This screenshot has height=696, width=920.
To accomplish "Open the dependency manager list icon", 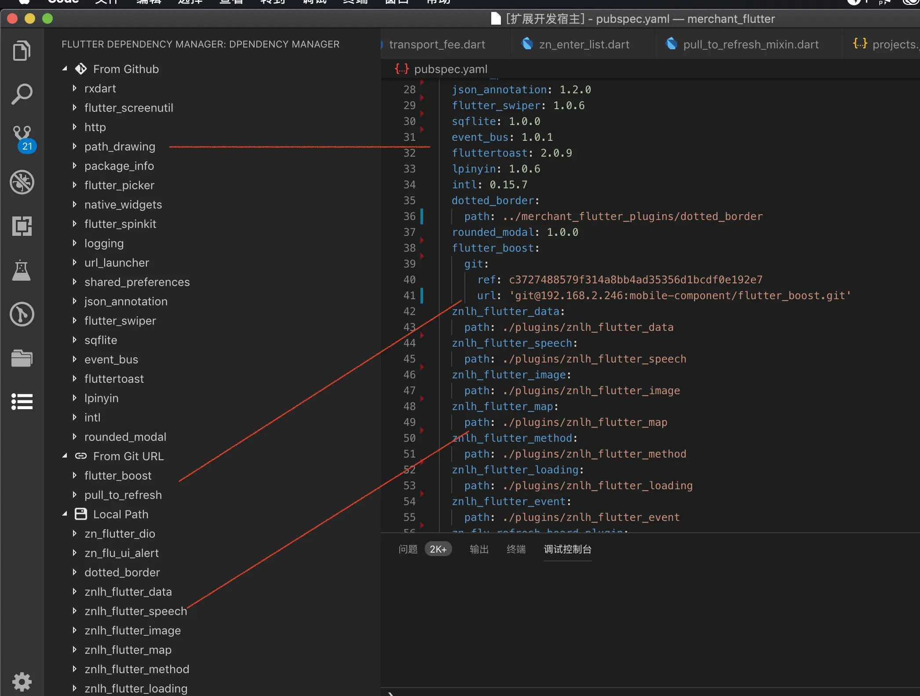I will [22, 401].
